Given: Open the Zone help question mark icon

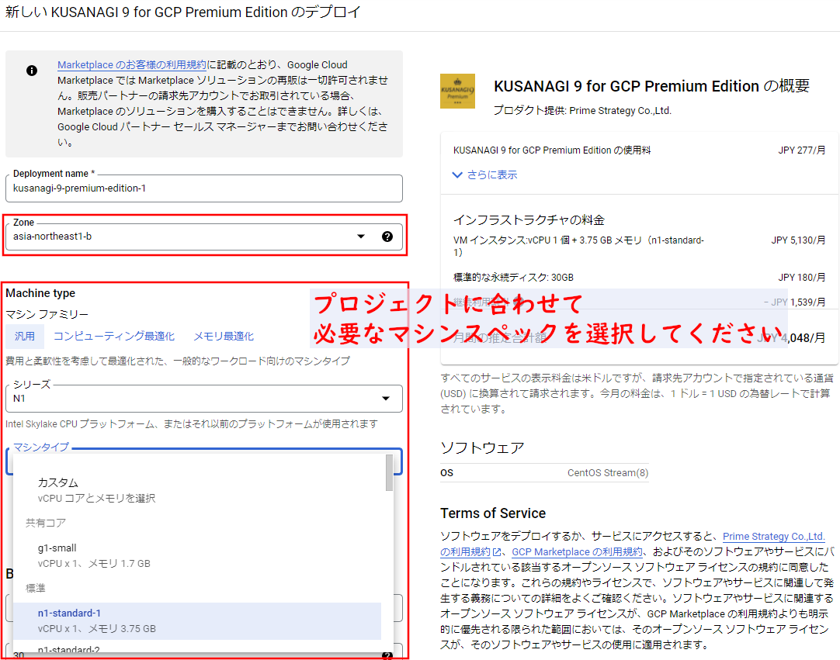Looking at the screenshot, I should coord(387,237).
